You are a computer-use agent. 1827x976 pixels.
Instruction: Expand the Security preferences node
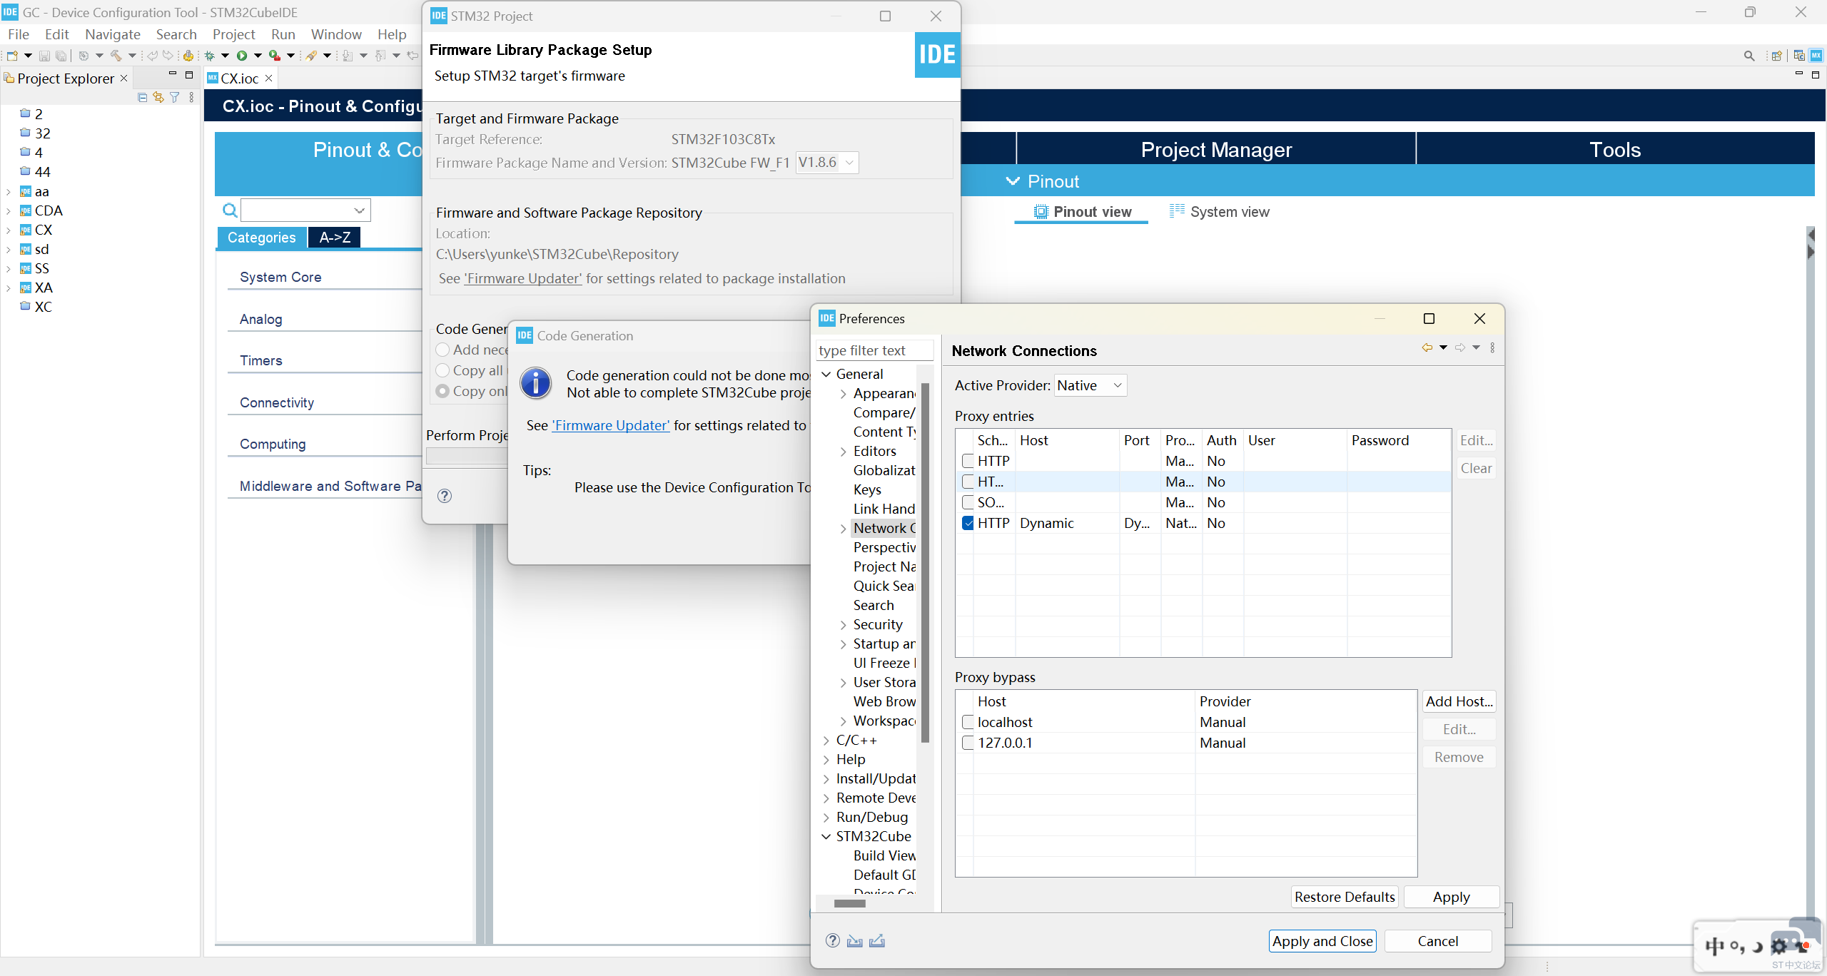(x=844, y=625)
